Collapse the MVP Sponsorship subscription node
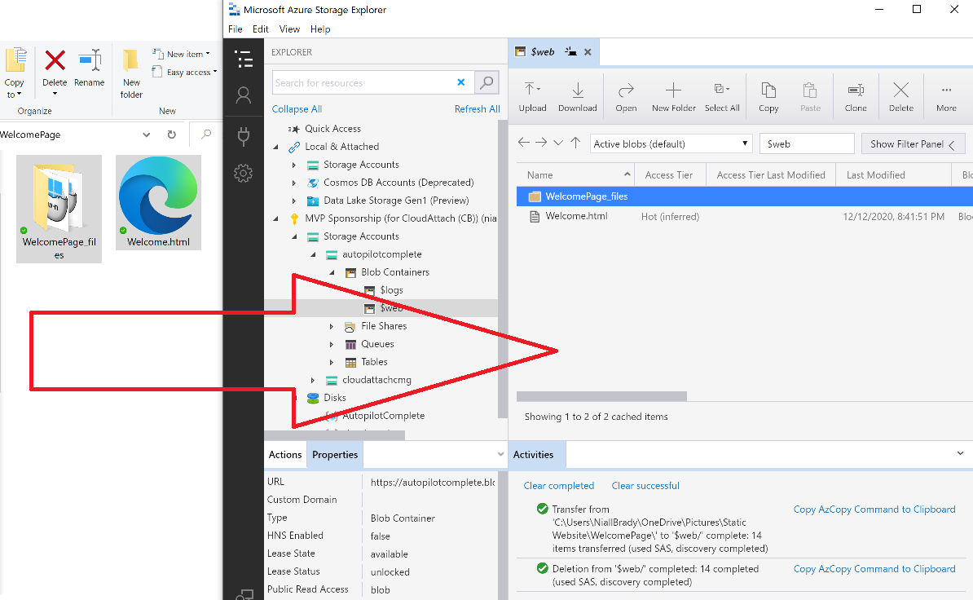 click(276, 218)
